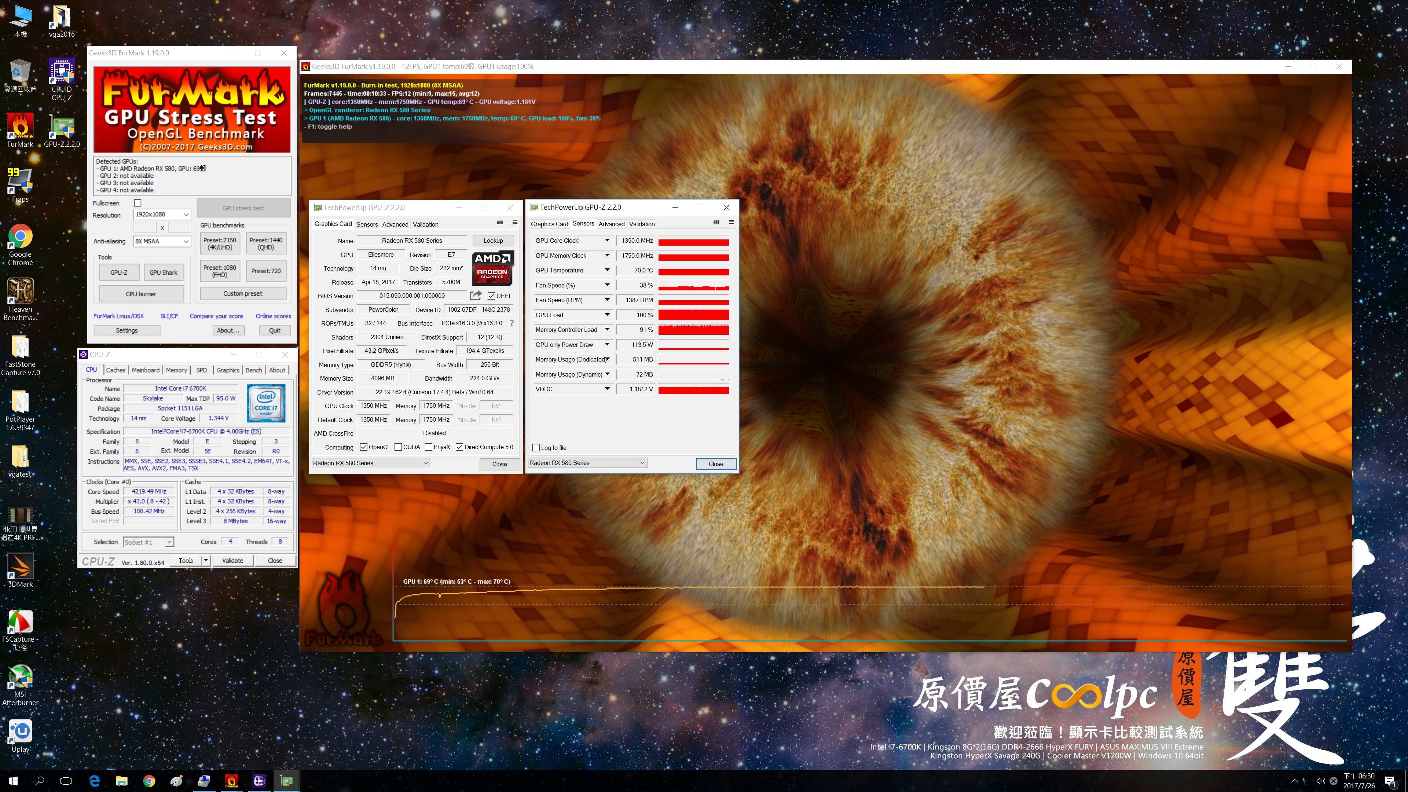
Task: Open the Advanced tab in GPU-Z Graphics Card window
Action: [395, 224]
